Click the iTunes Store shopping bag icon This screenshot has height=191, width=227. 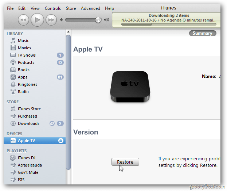tap(13, 109)
